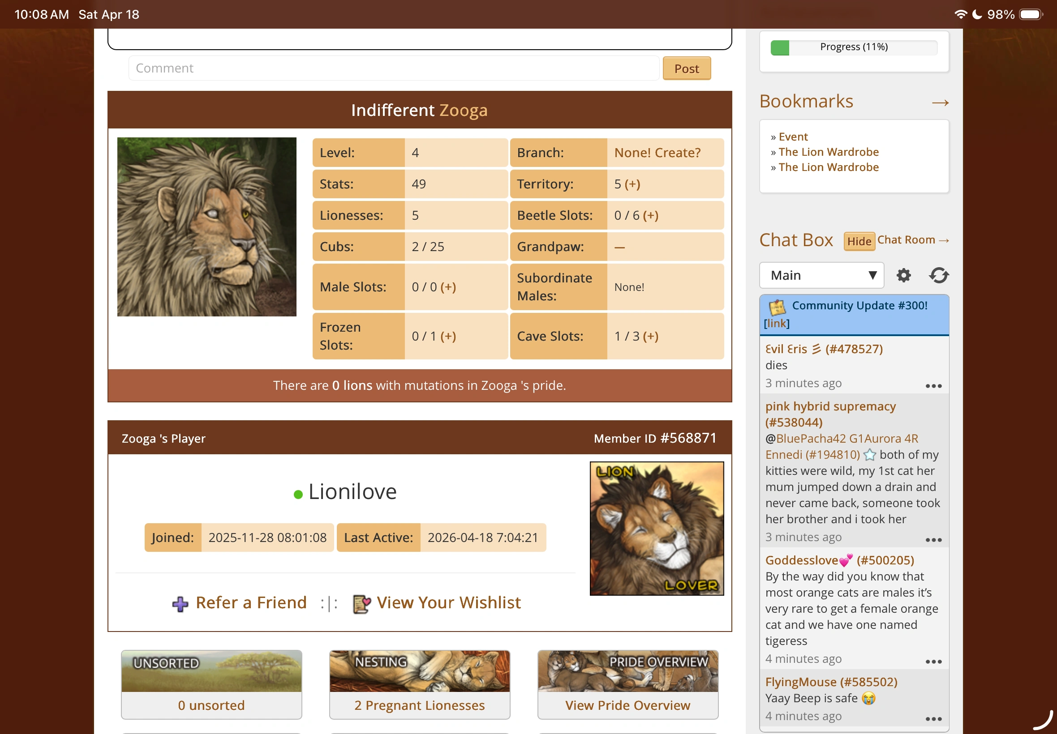The height and width of the screenshot is (734, 1057).
Task: Increase Beetle Slots with plus
Action: pos(650,215)
